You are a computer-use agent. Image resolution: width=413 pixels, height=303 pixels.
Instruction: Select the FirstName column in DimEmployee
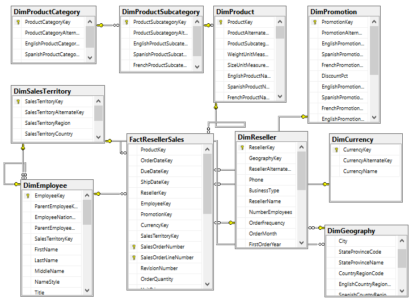52,250
